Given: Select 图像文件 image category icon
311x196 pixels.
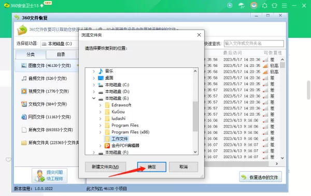Looking at the screenshot, I should pyautogui.click(x=24, y=65).
